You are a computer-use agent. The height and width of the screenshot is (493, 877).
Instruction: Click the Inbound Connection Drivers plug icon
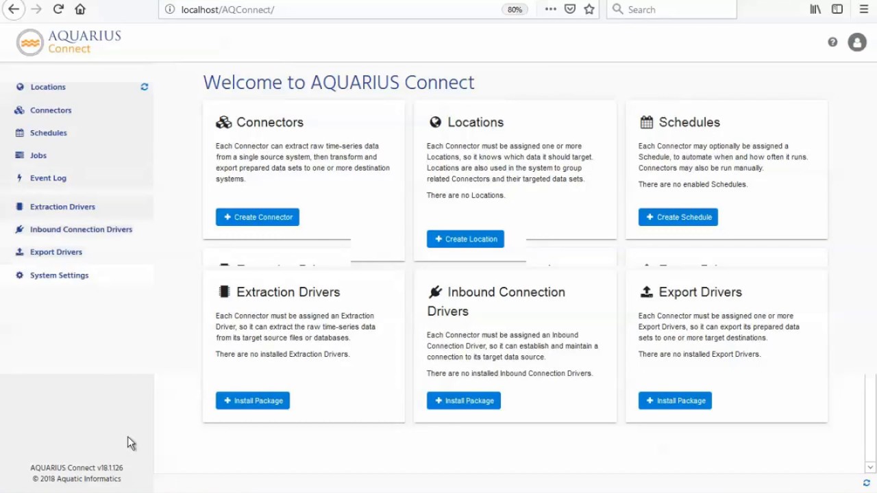coord(435,292)
